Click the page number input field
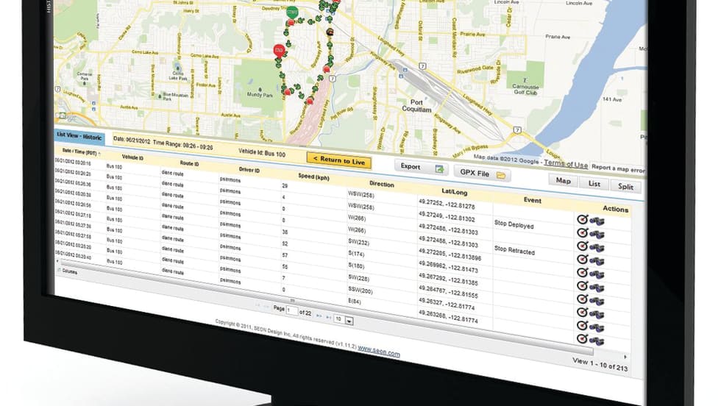 [x=293, y=311]
